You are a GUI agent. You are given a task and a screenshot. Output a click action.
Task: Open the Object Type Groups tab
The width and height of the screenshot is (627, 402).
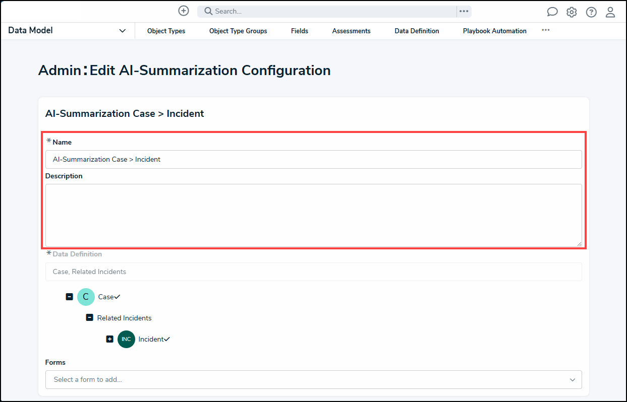point(238,31)
